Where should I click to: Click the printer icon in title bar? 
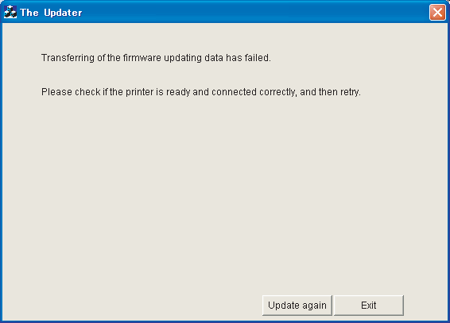point(10,12)
